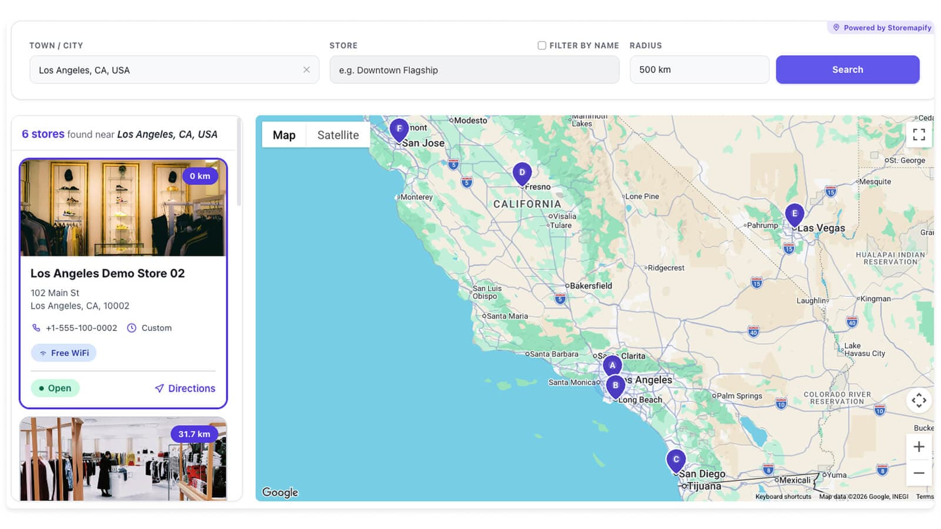The height and width of the screenshot is (529, 941).
Task: Click the Town / City input field
Action: click(x=174, y=69)
